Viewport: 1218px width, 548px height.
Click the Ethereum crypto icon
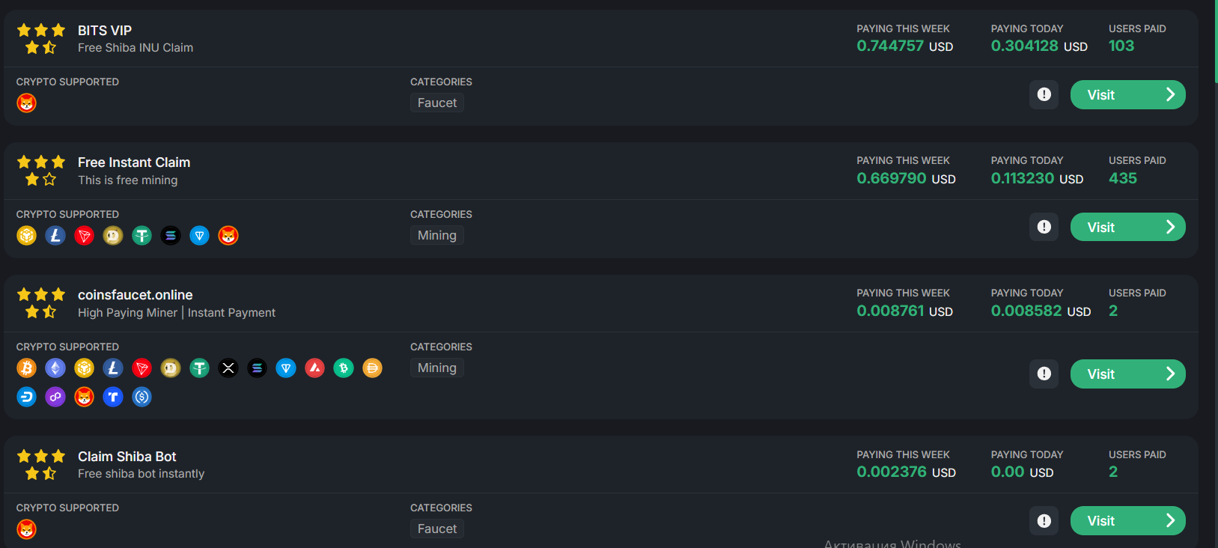(55, 368)
